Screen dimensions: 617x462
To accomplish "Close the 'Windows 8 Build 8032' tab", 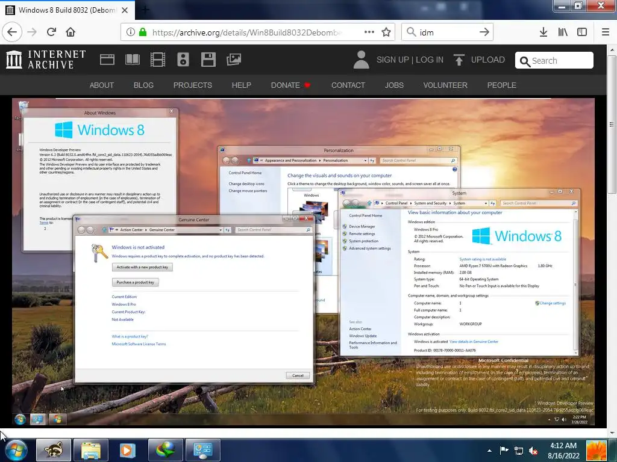I will 125,10.
